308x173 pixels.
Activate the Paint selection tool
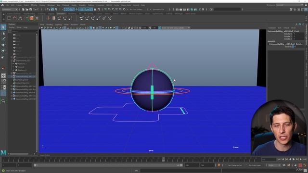[x=3, y=39]
